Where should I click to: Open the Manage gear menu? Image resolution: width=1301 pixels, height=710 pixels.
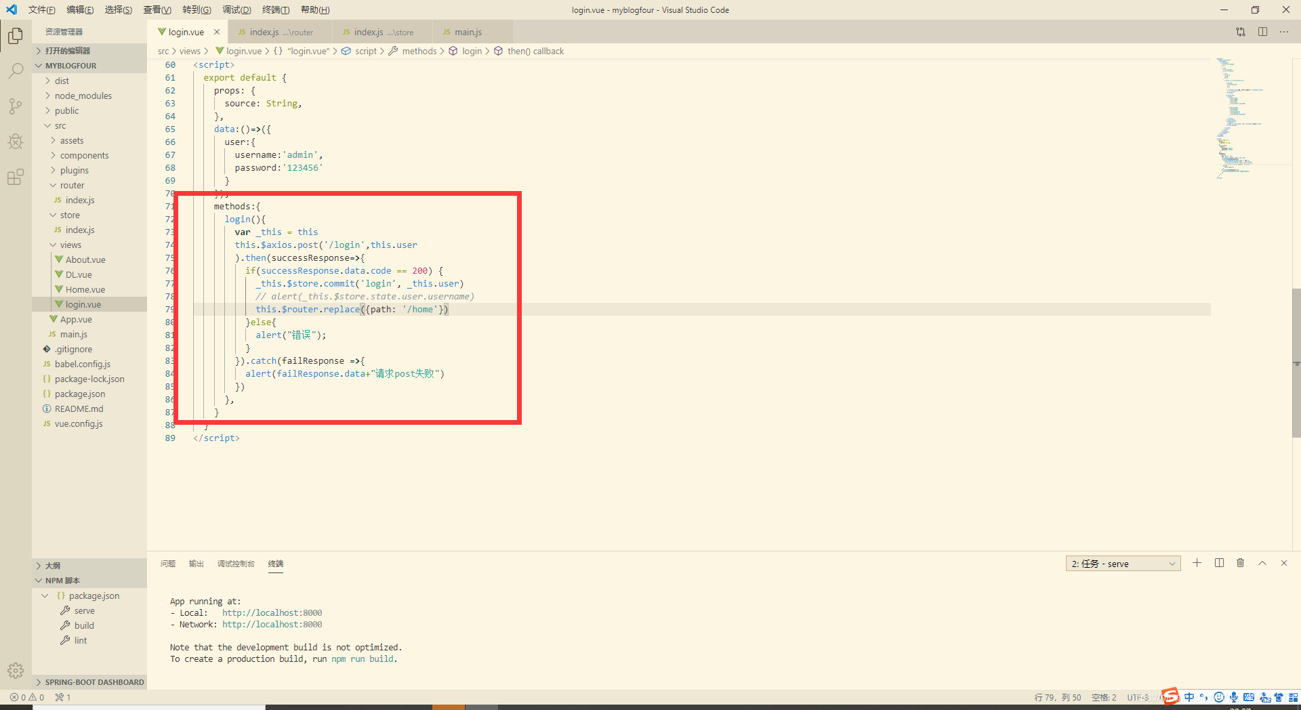pos(16,671)
